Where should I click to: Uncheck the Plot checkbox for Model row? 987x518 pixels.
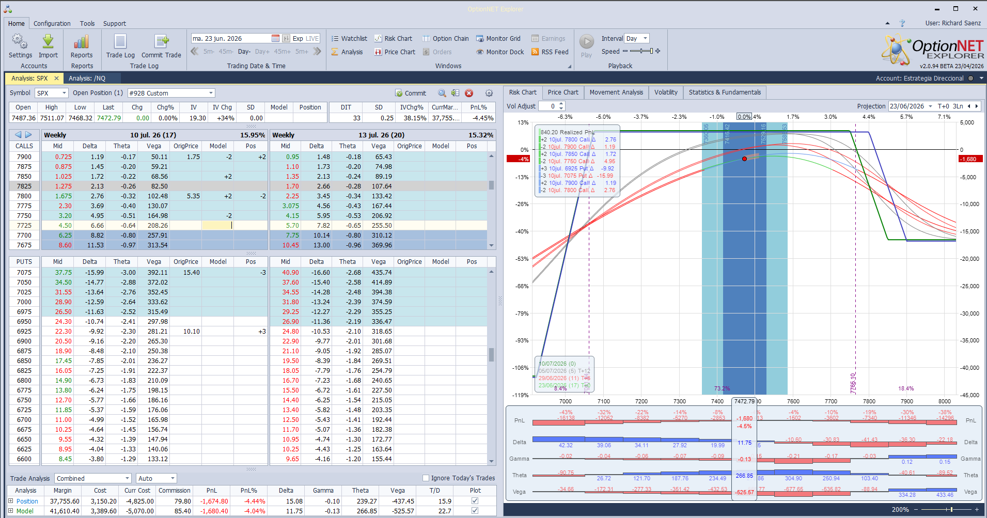(x=475, y=510)
